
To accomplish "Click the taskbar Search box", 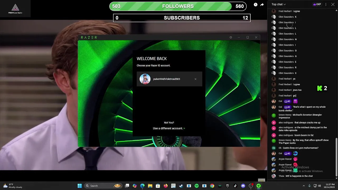I will point(103,186).
